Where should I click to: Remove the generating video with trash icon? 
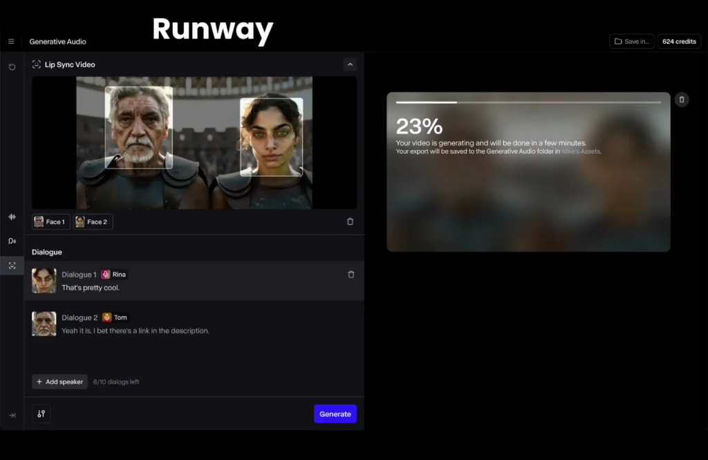pos(682,100)
